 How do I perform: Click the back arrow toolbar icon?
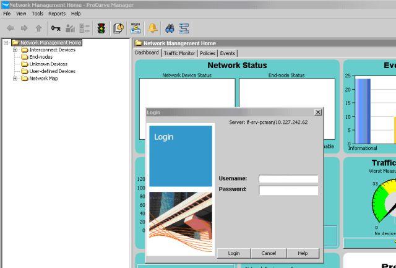[x=10, y=28]
